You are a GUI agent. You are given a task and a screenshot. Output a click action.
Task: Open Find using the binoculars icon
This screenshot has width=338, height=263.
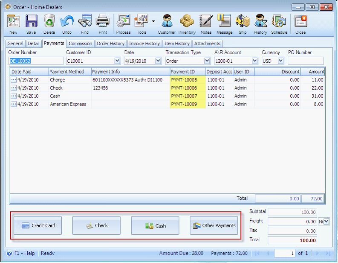(85, 21)
